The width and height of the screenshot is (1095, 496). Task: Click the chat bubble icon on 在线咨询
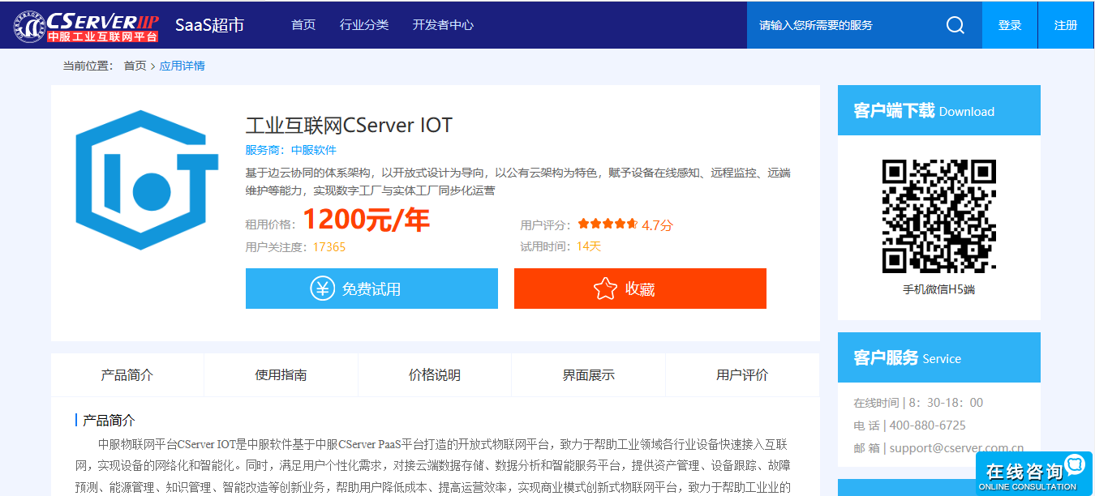[x=1075, y=465]
